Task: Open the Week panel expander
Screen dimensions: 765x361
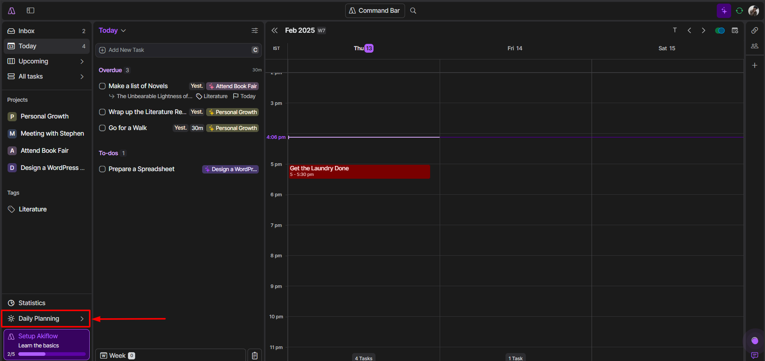Action: (x=171, y=355)
